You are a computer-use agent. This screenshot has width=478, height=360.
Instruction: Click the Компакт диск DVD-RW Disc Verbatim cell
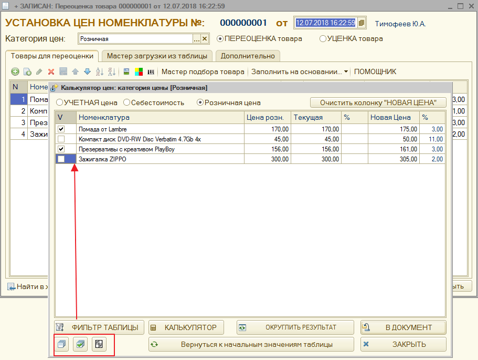(x=160, y=139)
